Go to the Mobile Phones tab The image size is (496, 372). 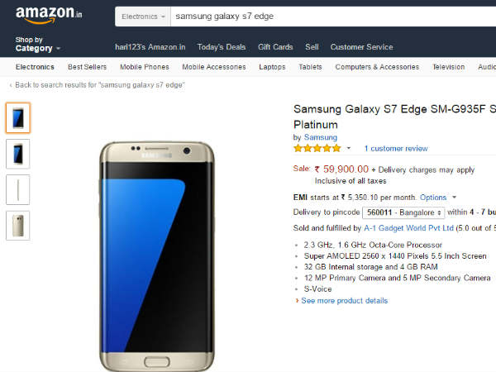click(x=144, y=67)
